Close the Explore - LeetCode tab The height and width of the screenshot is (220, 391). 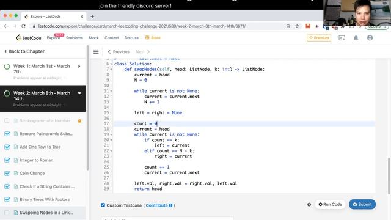[82, 16]
